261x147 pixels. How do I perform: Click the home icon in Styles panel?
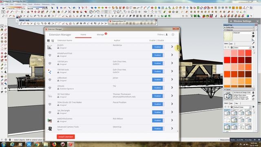click(x=232, y=107)
